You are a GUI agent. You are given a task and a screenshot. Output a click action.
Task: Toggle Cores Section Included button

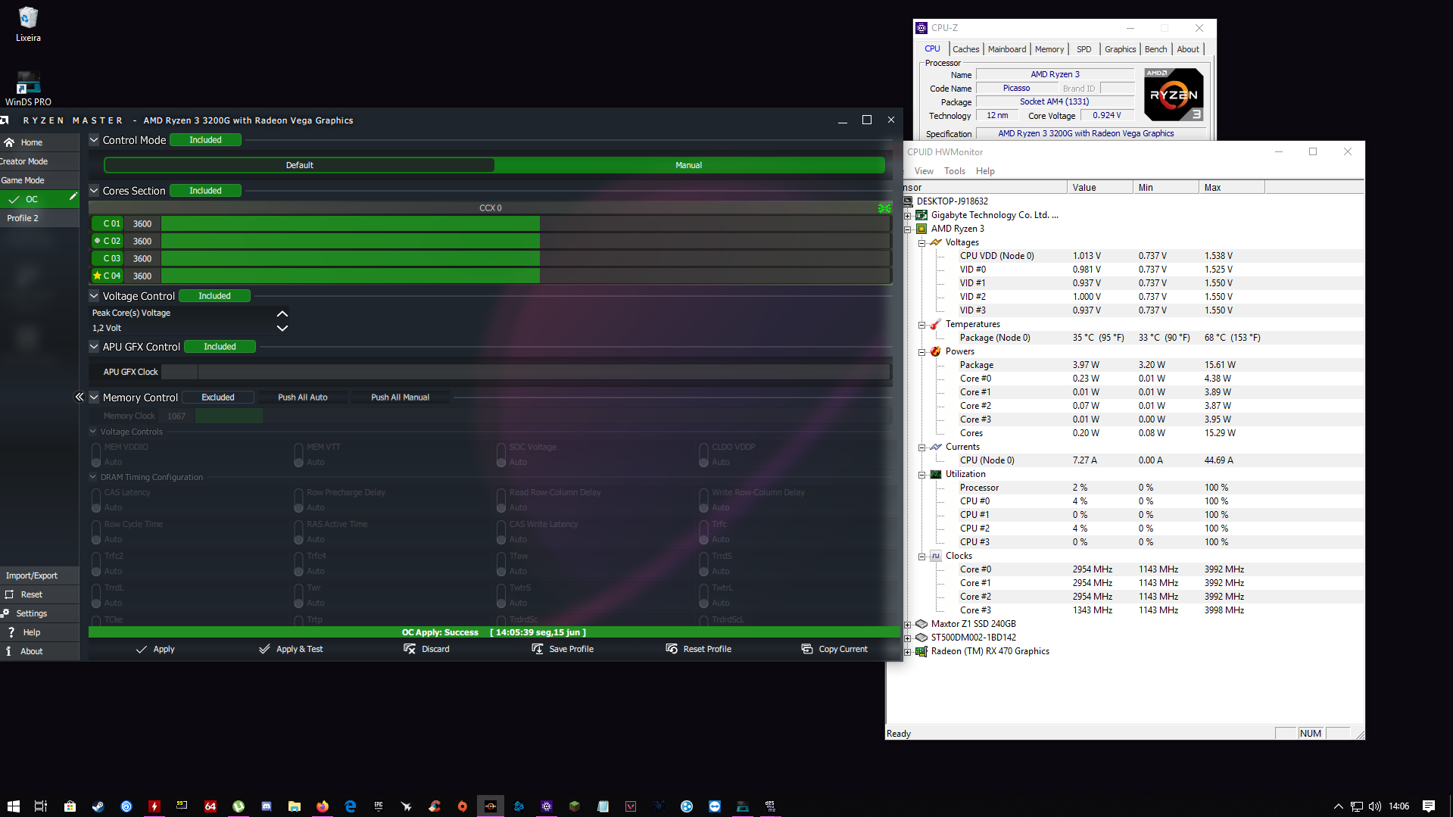(x=205, y=191)
